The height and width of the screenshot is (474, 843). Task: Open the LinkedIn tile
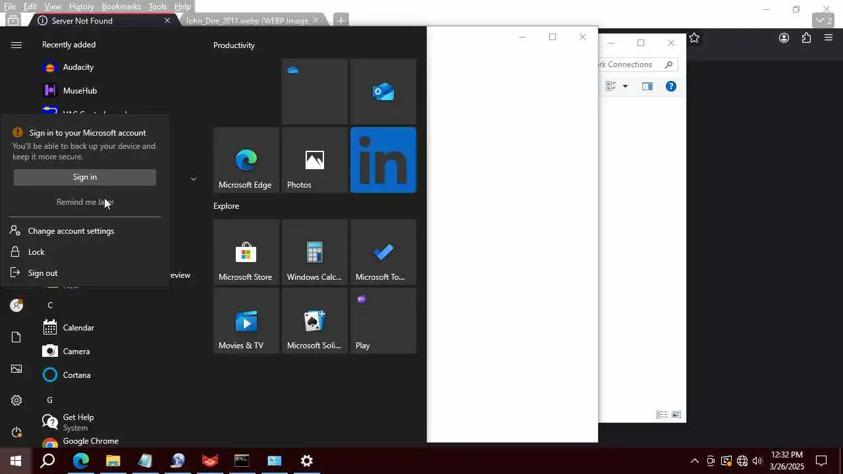coord(383,160)
